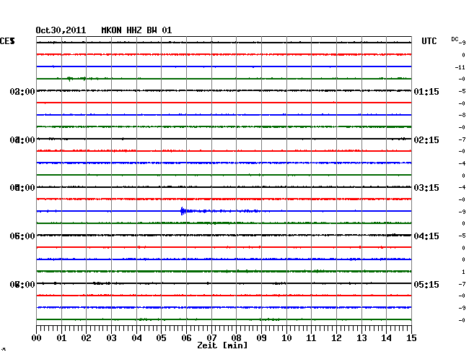Viewport: 469px width, 357px height.
Task: Click the "01" minute tick label
Action: (61, 338)
